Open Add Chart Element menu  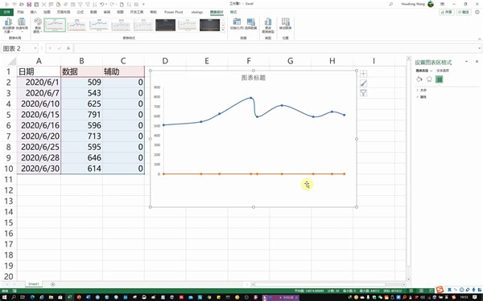coord(8,25)
